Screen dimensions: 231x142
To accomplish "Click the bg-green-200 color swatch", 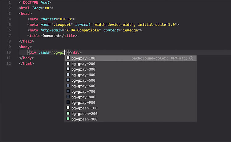I will tap(68, 113).
